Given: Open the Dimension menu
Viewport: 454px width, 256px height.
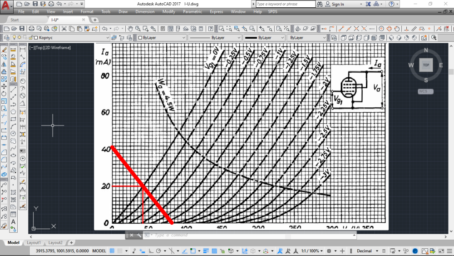Looking at the screenshot, I should (145, 11).
